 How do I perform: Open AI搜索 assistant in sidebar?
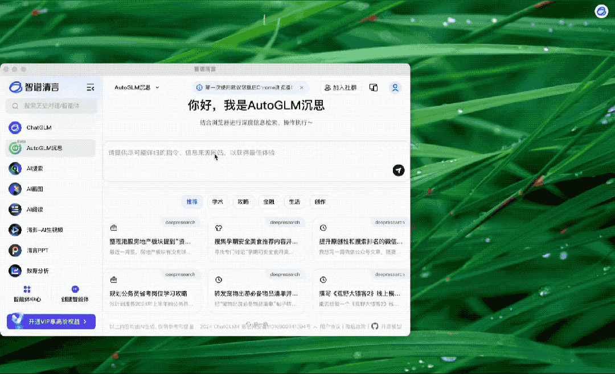coord(51,168)
